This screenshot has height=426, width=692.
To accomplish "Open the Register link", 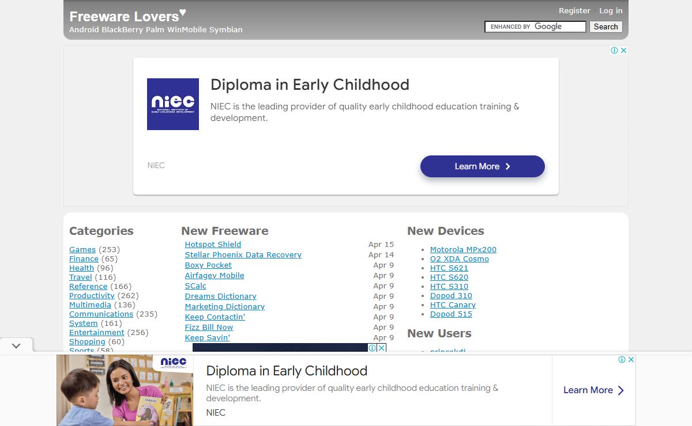I will 574,11.
